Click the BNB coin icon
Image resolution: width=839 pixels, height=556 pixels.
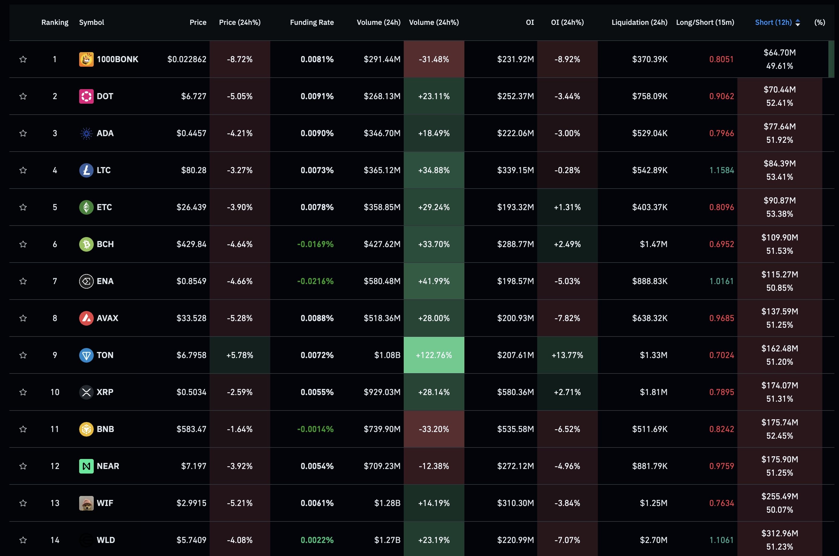[86, 429]
